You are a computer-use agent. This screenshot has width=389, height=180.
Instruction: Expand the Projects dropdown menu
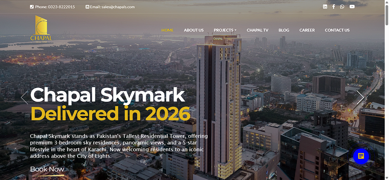[225, 30]
